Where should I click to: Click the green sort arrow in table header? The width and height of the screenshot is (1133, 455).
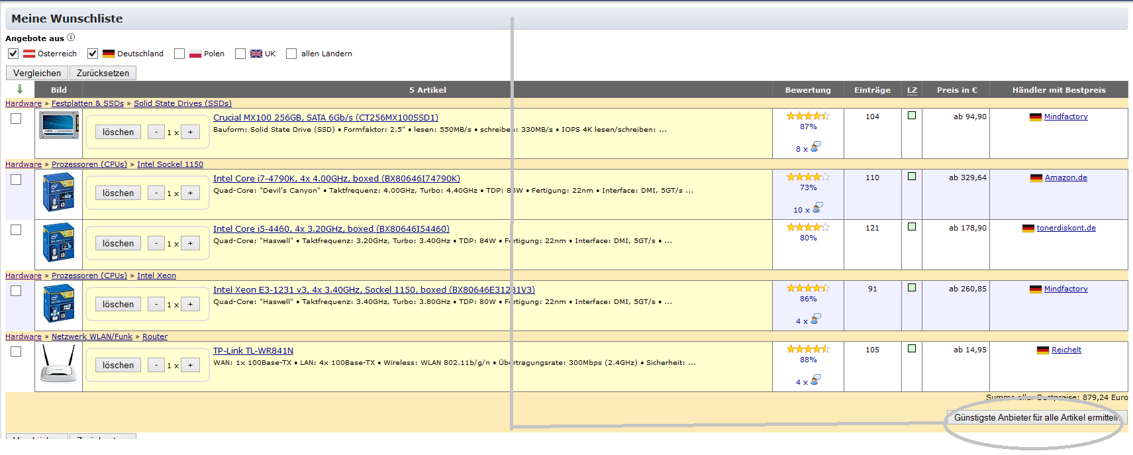(20, 89)
